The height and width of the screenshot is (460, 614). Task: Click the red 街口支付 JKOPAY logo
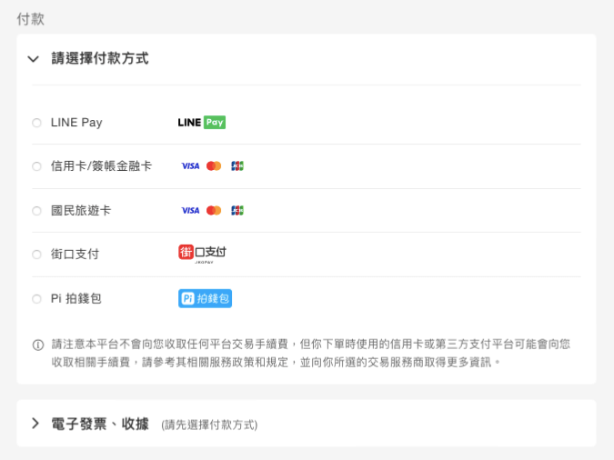pyautogui.click(x=202, y=254)
